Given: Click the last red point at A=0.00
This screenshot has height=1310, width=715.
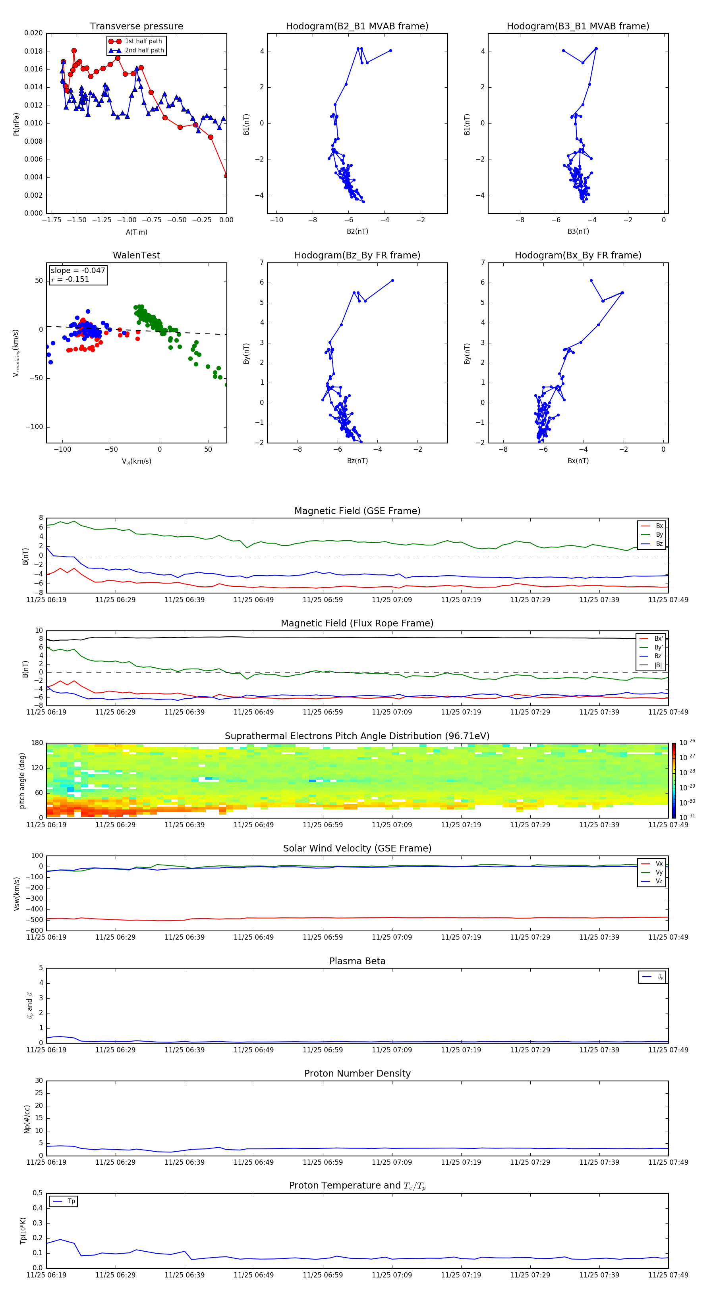Looking at the screenshot, I should [x=226, y=175].
